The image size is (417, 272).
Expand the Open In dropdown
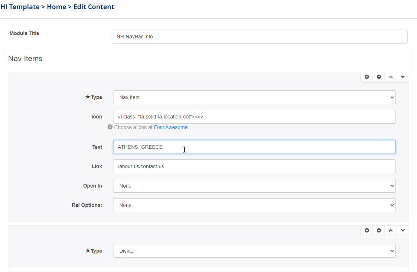(254, 186)
